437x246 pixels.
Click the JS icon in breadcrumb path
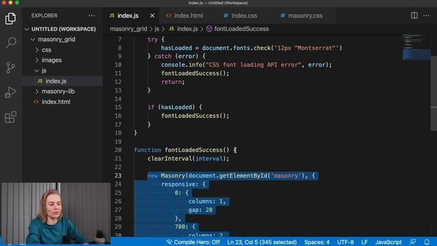[x=171, y=29]
